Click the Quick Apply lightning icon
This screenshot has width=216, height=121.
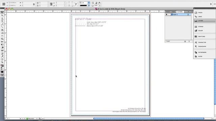(x=211, y=4)
